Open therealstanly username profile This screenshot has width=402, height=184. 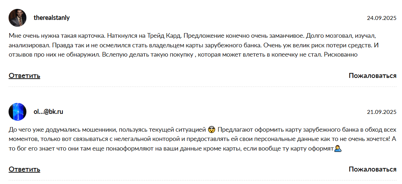click(51, 18)
